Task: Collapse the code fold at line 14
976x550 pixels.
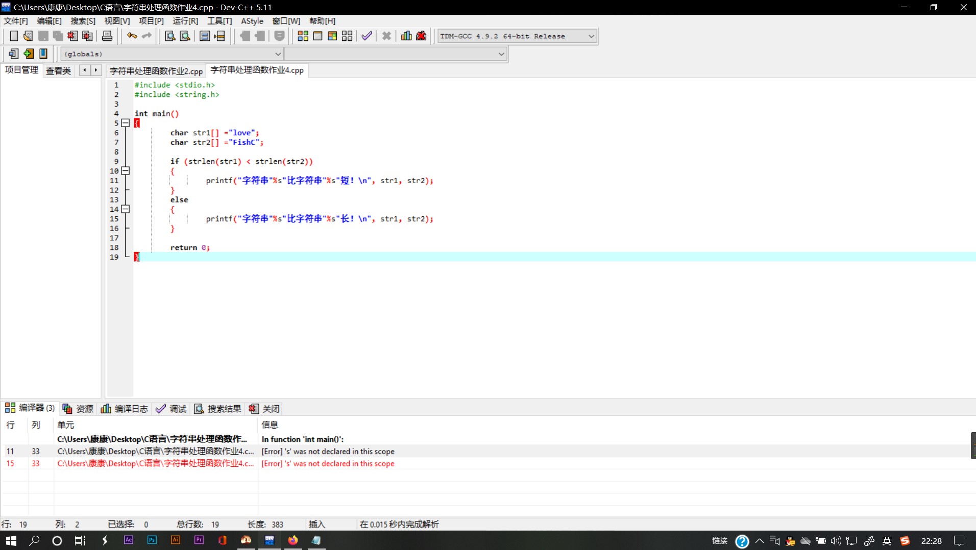Action: tap(126, 209)
